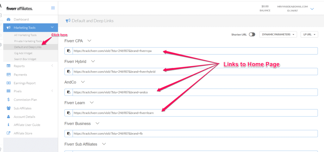Expand the account dropdown arrow next to the email
This screenshot has height=152, width=324.
point(312,9)
